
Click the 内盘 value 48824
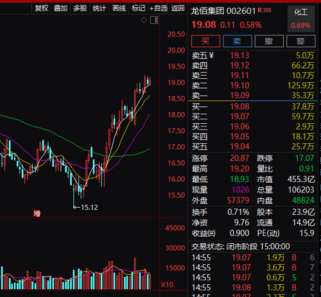(x=303, y=200)
